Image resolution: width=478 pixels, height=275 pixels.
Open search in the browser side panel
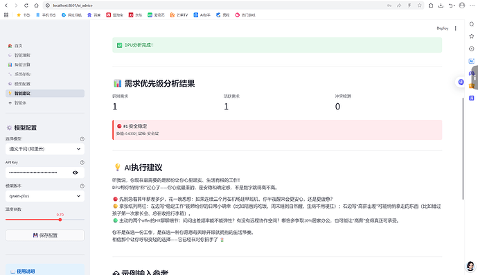coord(472,24)
